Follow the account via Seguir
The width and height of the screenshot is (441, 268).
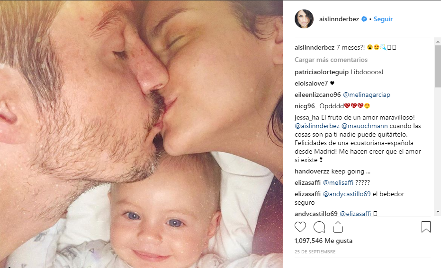point(383,19)
